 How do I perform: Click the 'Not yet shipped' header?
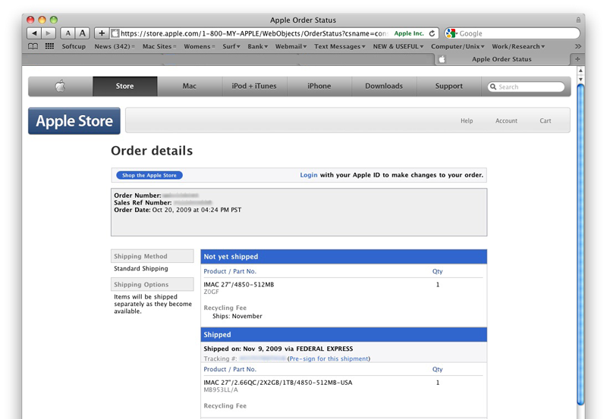tap(344, 257)
